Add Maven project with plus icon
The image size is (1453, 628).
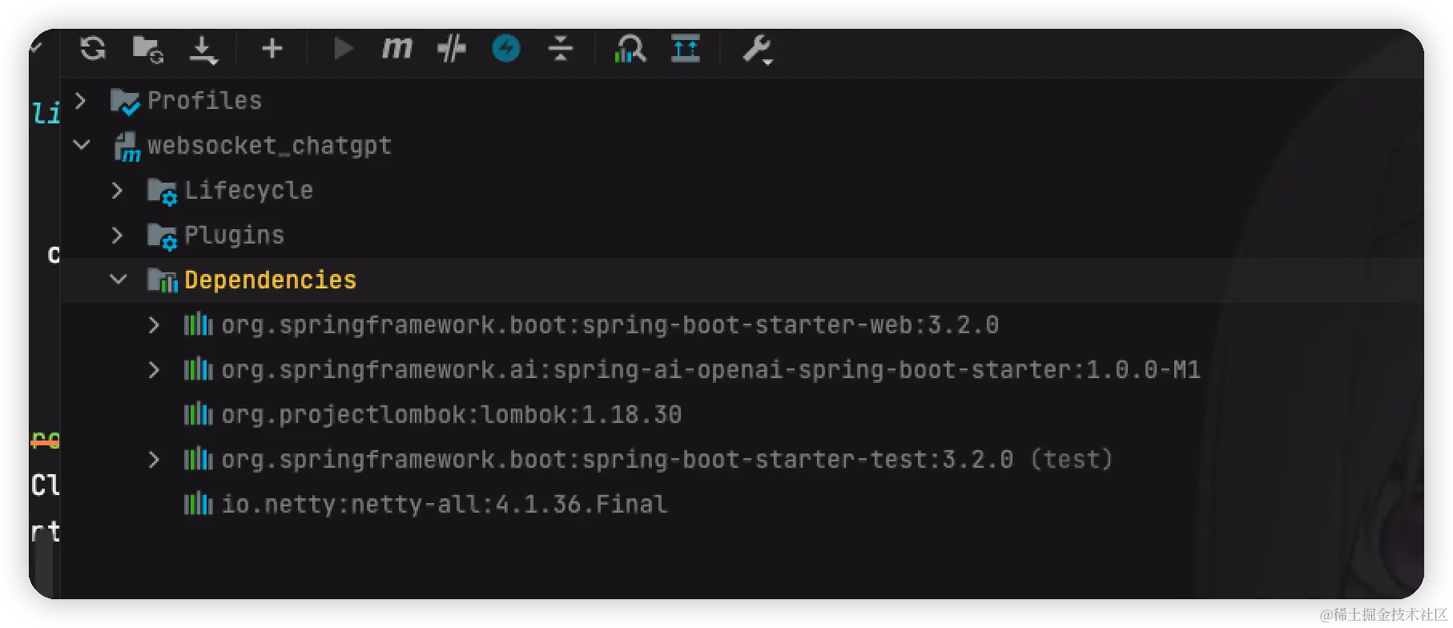coord(272,49)
